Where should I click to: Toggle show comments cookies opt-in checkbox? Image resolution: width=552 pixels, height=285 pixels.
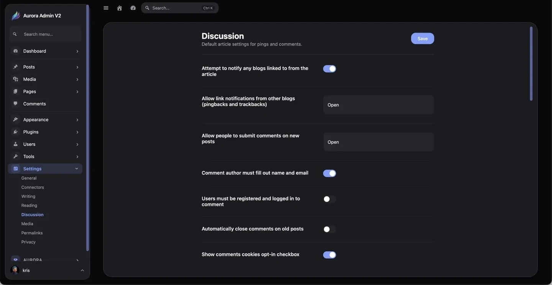(x=329, y=255)
